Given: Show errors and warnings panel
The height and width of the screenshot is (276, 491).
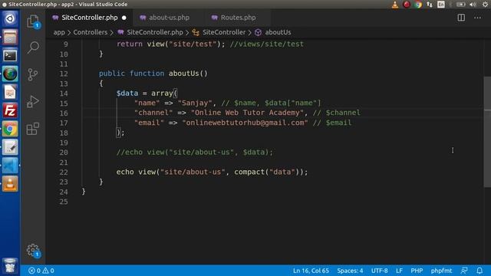Looking at the screenshot, I should 41,271.
